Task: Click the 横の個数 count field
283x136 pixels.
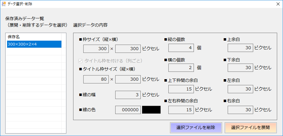Action: point(181,68)
